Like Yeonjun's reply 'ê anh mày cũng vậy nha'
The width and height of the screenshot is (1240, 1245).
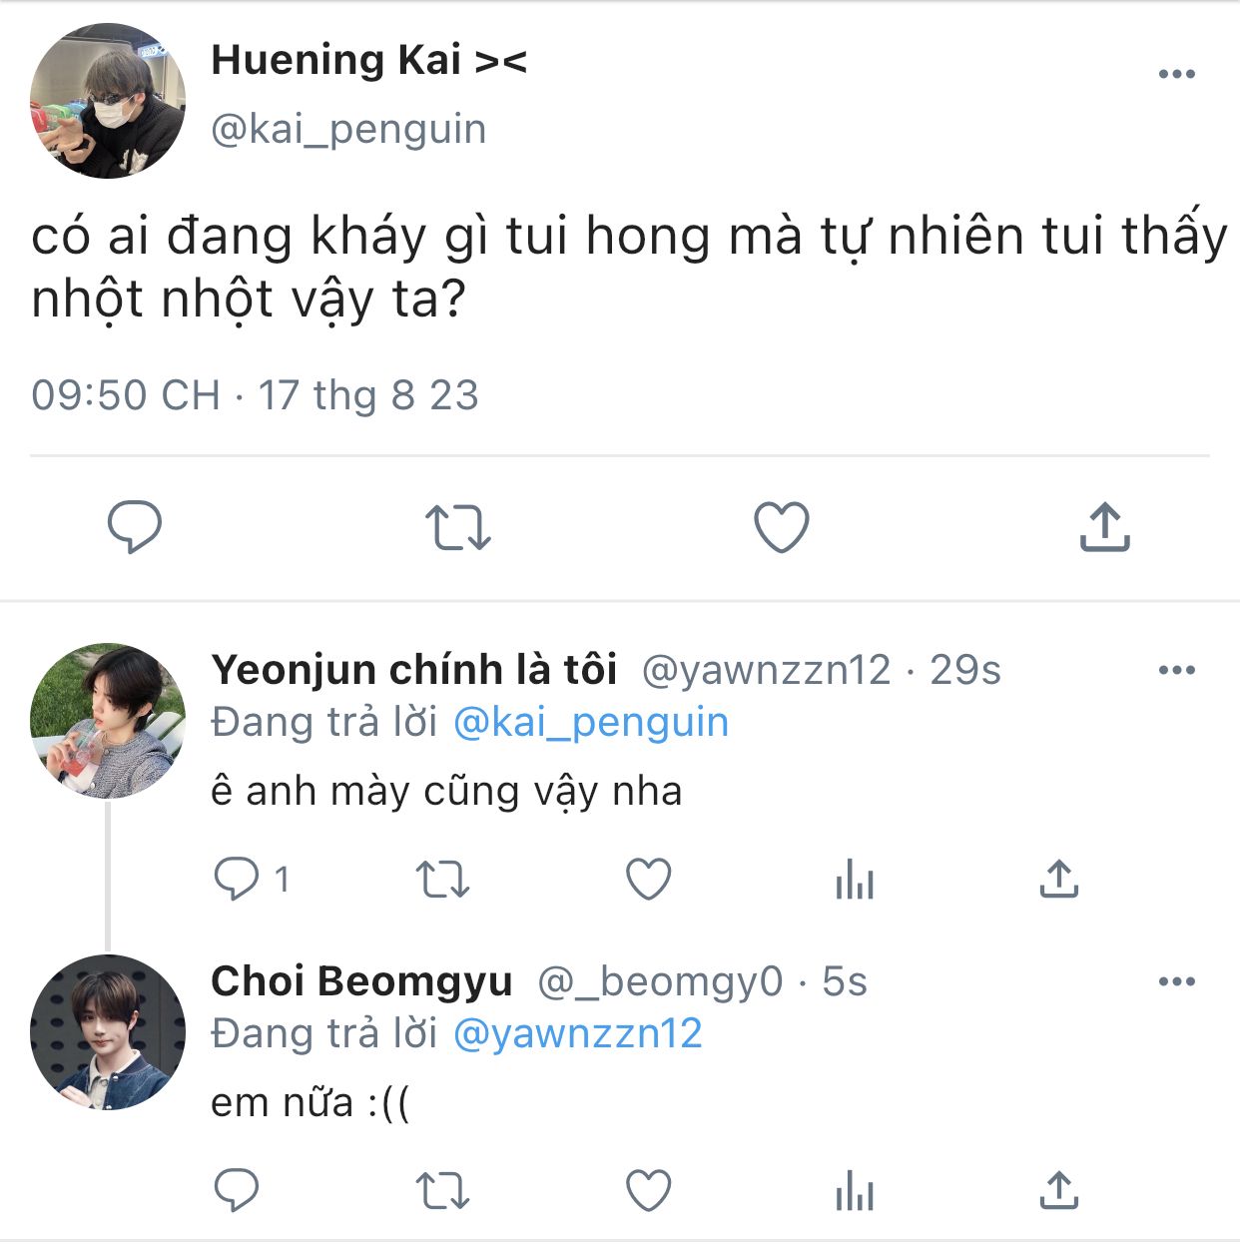(648, 880)
